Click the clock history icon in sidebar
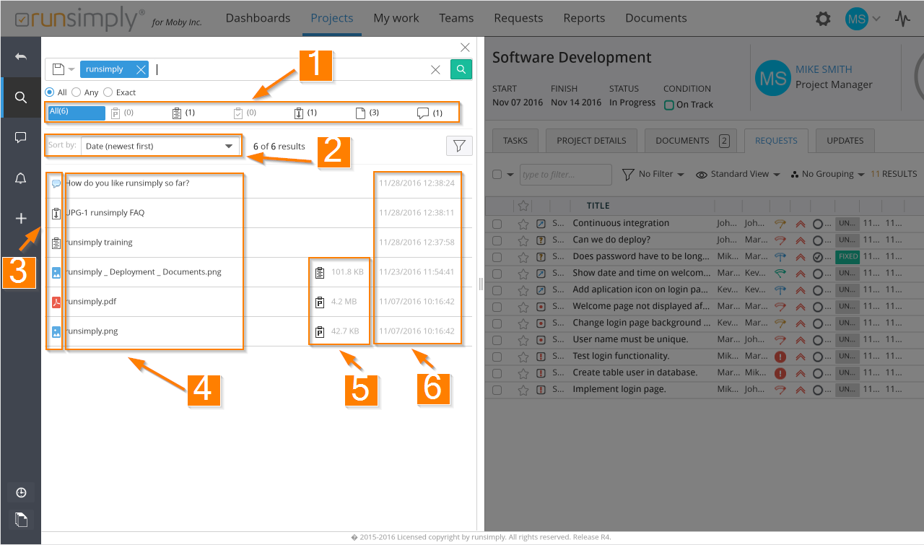 (x=21, y=492)
